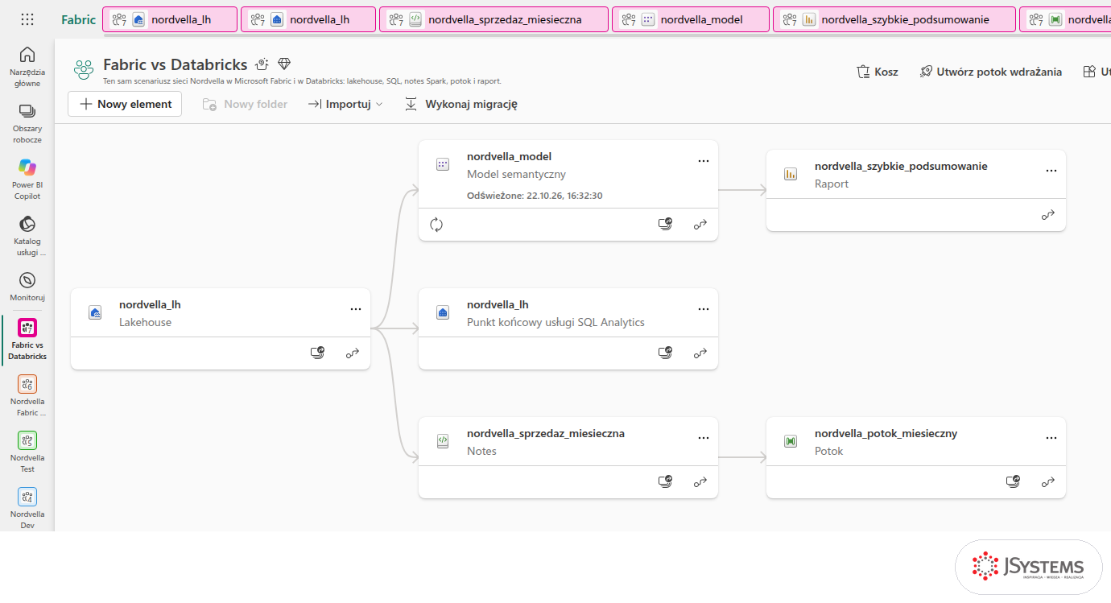Image resolution: width=1111 pixels, height=603 pixels.
Task: Open more options for nordvella_potok_miesieczny
Action: click(x=1051, y=438)
